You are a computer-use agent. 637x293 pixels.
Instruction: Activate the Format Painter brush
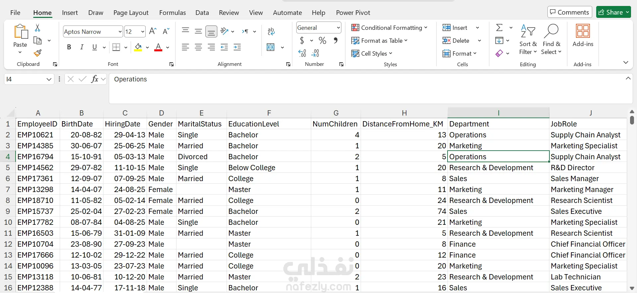37,53
